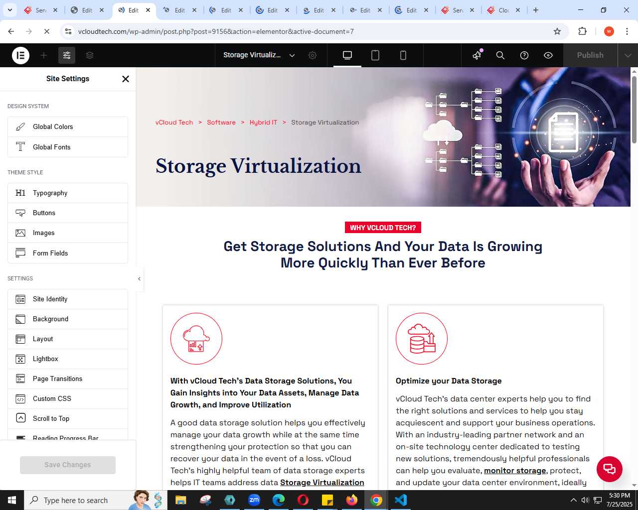Image resolution: width=638 pixels, height=510 pixels.
Task: Switch to mobile device preview
Action: pyautogui.click(x=403, y=55)
